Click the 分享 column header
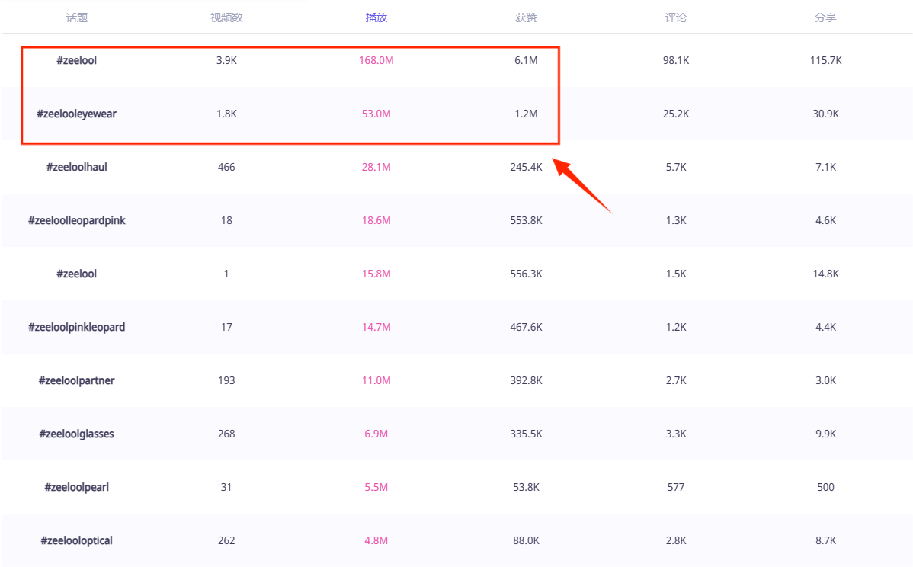Viewport: 913px width, 567px height. point(825,18)
